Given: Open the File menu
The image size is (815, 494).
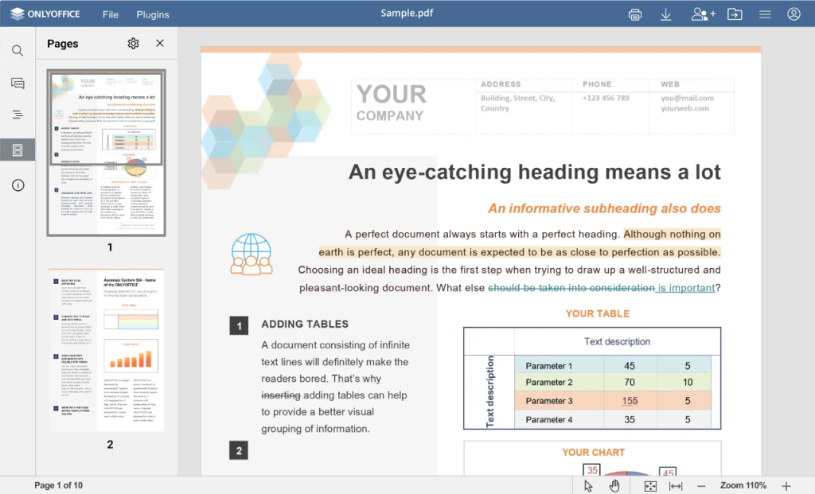Looking at the screenshot, I should tap(111, 14).
